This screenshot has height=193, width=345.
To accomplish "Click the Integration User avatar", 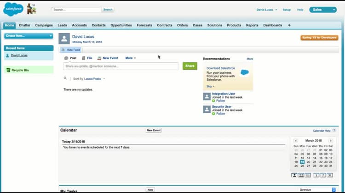I will coord(207,96).
